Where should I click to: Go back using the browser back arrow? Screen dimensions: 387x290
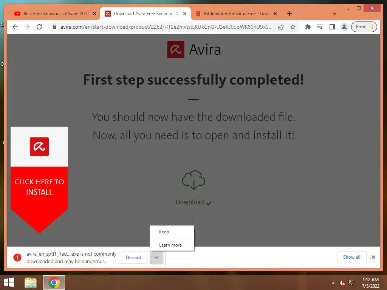[15, 27]
